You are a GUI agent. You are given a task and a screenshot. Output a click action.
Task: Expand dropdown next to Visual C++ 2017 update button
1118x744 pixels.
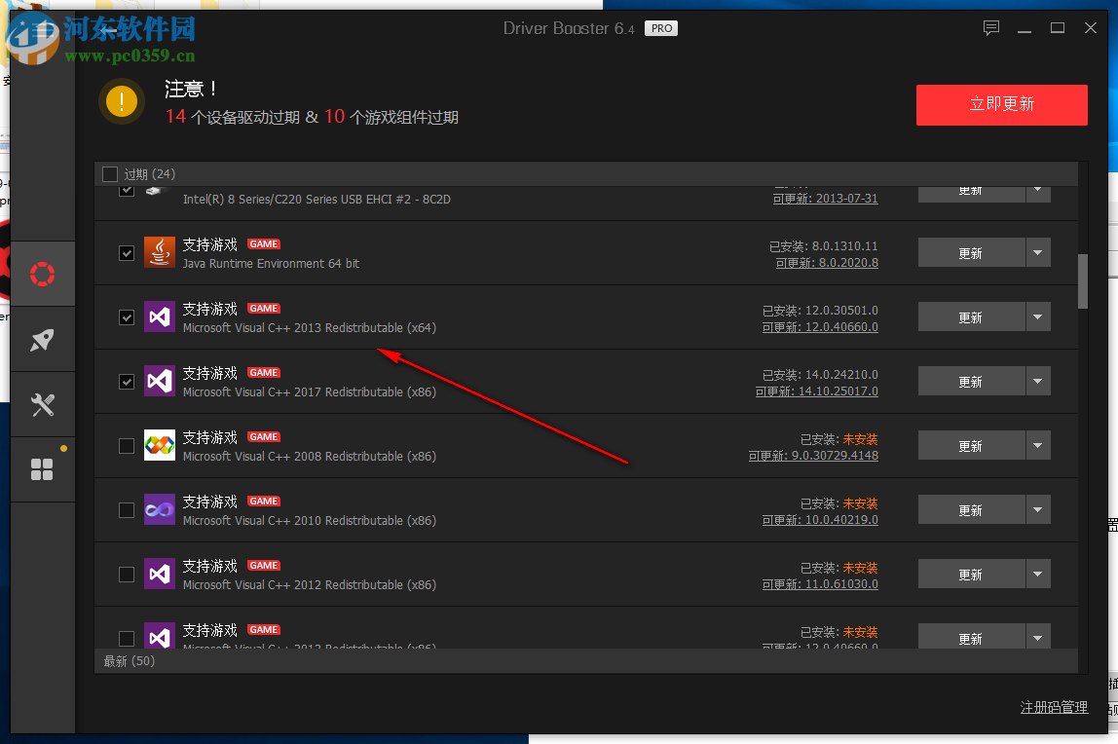[1037, 381]
